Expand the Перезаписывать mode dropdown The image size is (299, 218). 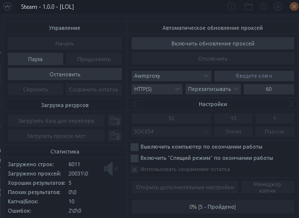click(x=213, y=89)
